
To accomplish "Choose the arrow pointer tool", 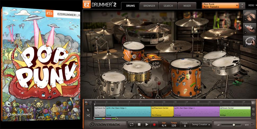I will 88,110.
